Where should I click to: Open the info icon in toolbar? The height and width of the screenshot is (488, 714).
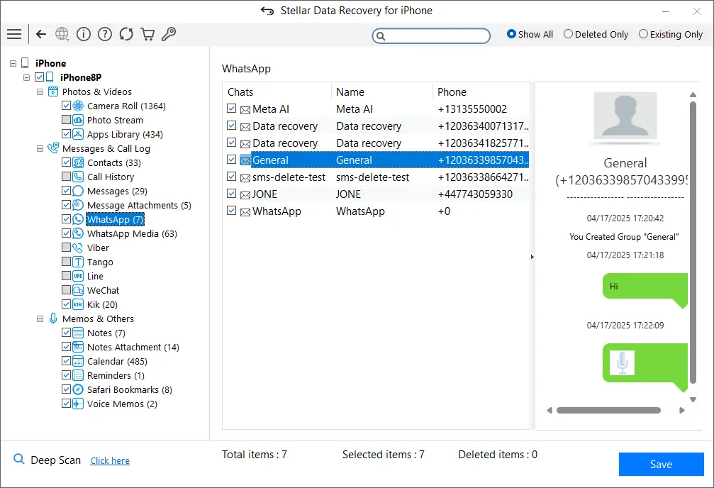click(84, 34)
